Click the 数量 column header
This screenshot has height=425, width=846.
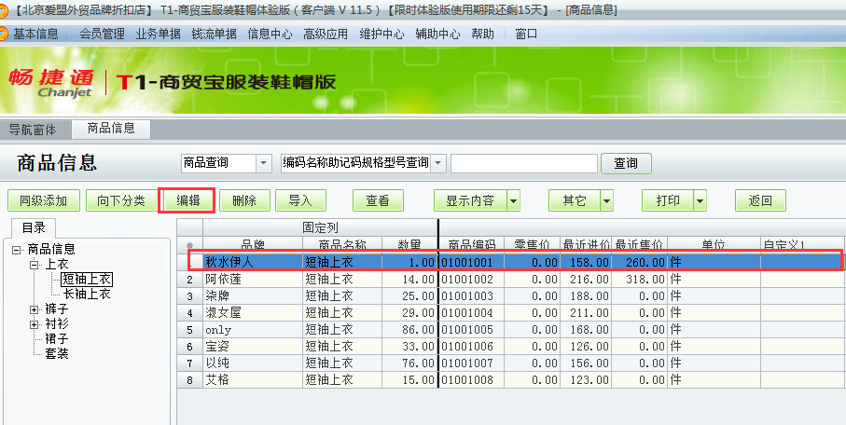click(409, 244)
